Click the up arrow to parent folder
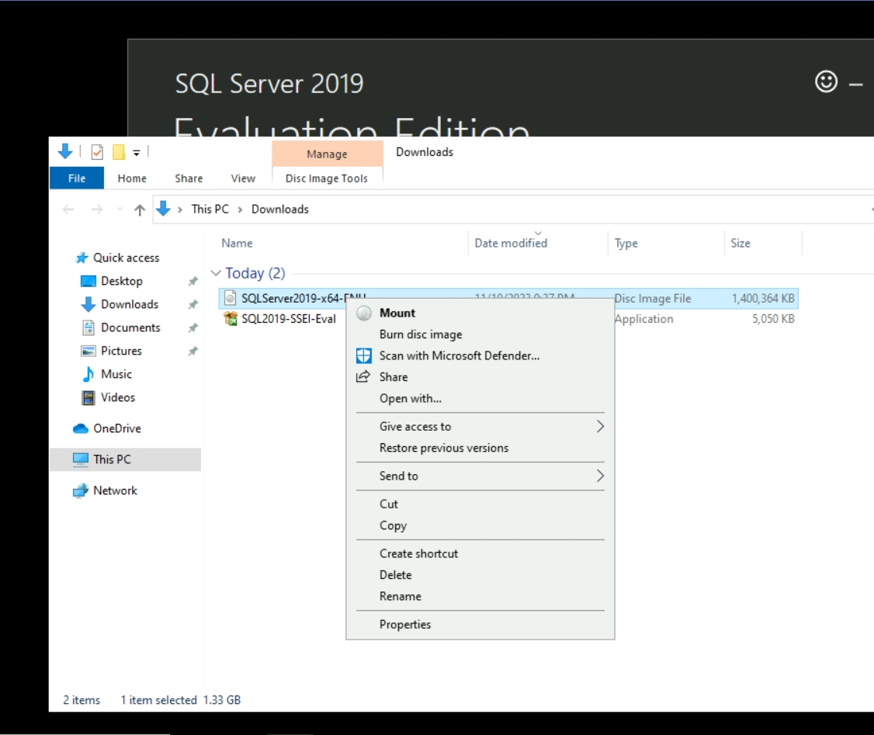The height and width of the screenshot is (735, 874). click(x=140, y=210)
